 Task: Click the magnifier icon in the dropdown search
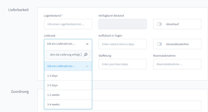[86, 55]
